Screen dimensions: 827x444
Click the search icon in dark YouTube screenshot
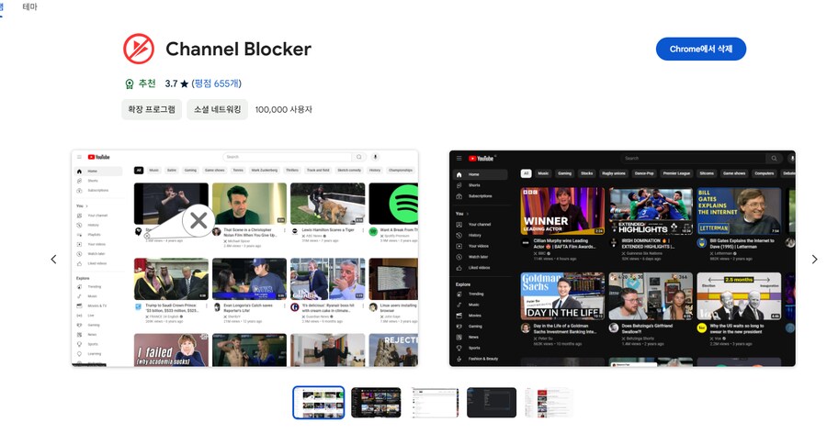coord(774,158)
